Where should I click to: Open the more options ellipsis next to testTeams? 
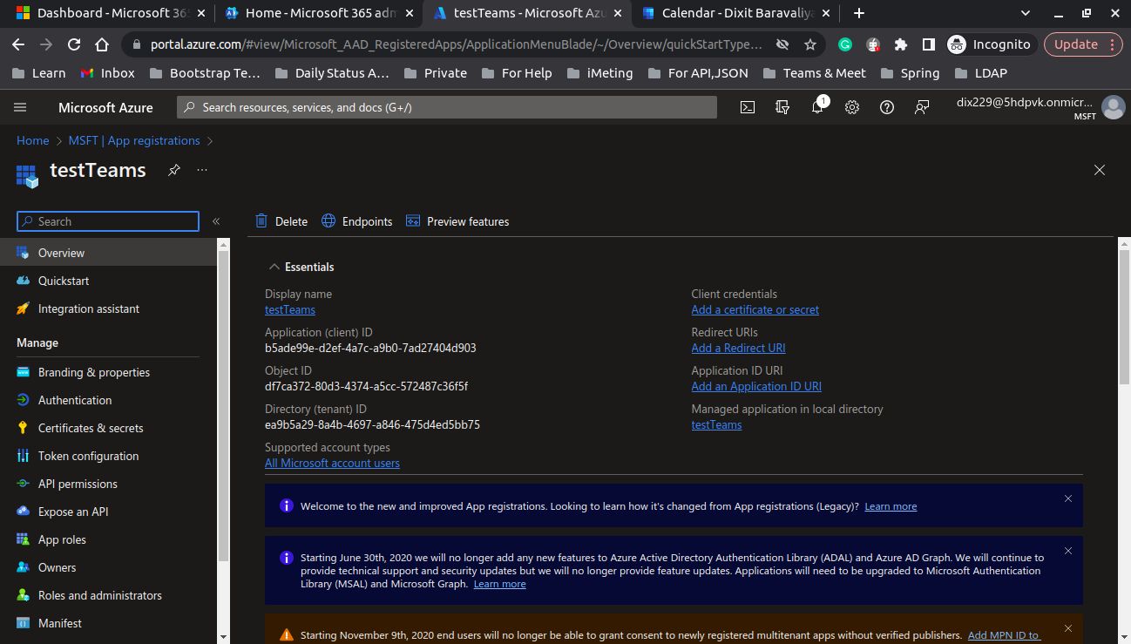(x=202, y=170)
